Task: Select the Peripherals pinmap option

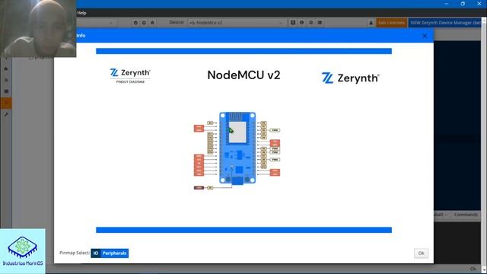Action: tap(114, 253)
